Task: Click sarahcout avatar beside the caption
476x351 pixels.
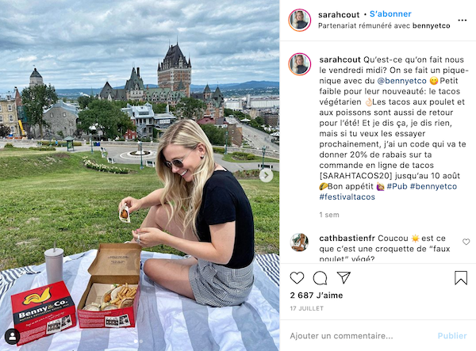Action: click(300, 64)
